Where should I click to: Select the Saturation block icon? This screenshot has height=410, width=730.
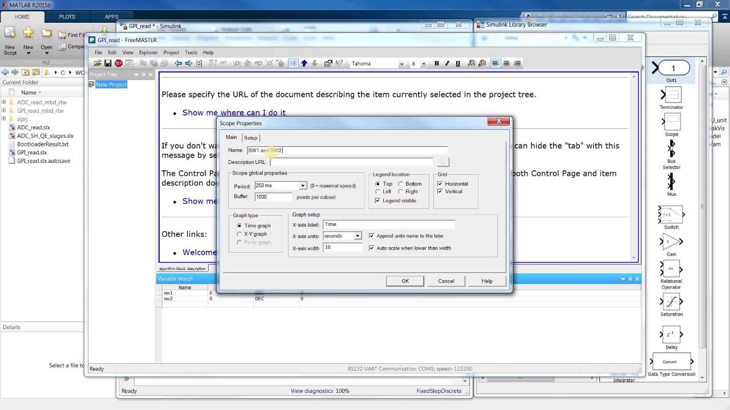coord(671,301)
